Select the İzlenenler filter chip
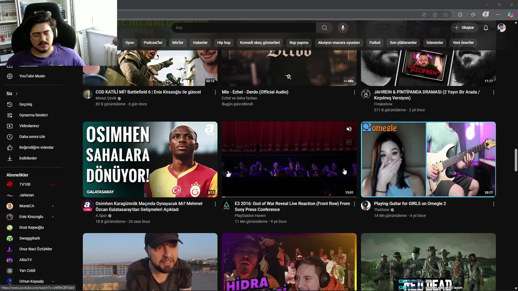 click(x=435, y=42)
